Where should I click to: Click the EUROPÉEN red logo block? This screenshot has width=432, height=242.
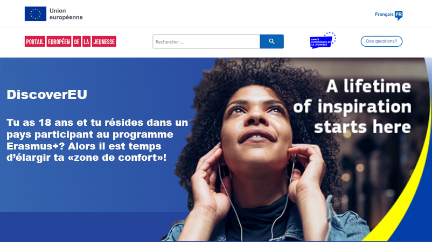[59, 41]
